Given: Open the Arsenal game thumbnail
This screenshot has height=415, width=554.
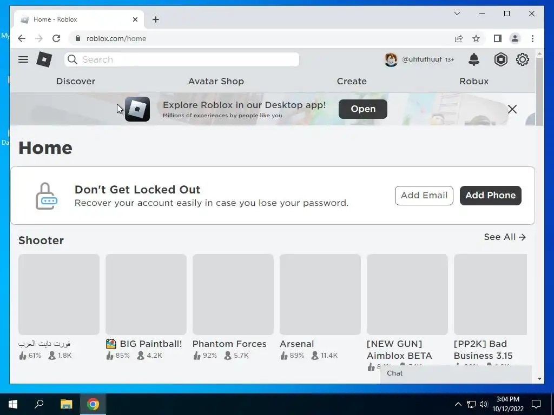Looking at the screenshot, I should [320, 294].
